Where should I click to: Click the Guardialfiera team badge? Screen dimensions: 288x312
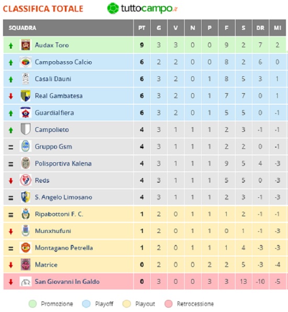(x=26, y=113)
